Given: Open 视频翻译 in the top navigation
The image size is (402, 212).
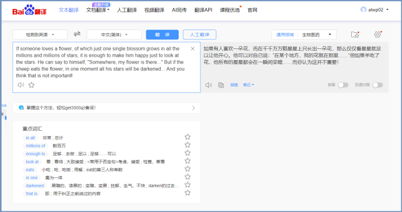Looking at the screenshot, I should coord(154,10).
